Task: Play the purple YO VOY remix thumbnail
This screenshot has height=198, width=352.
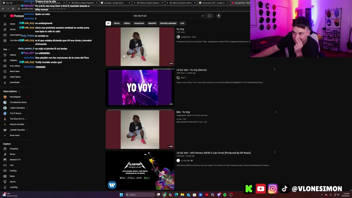Action: coord(140,87)
